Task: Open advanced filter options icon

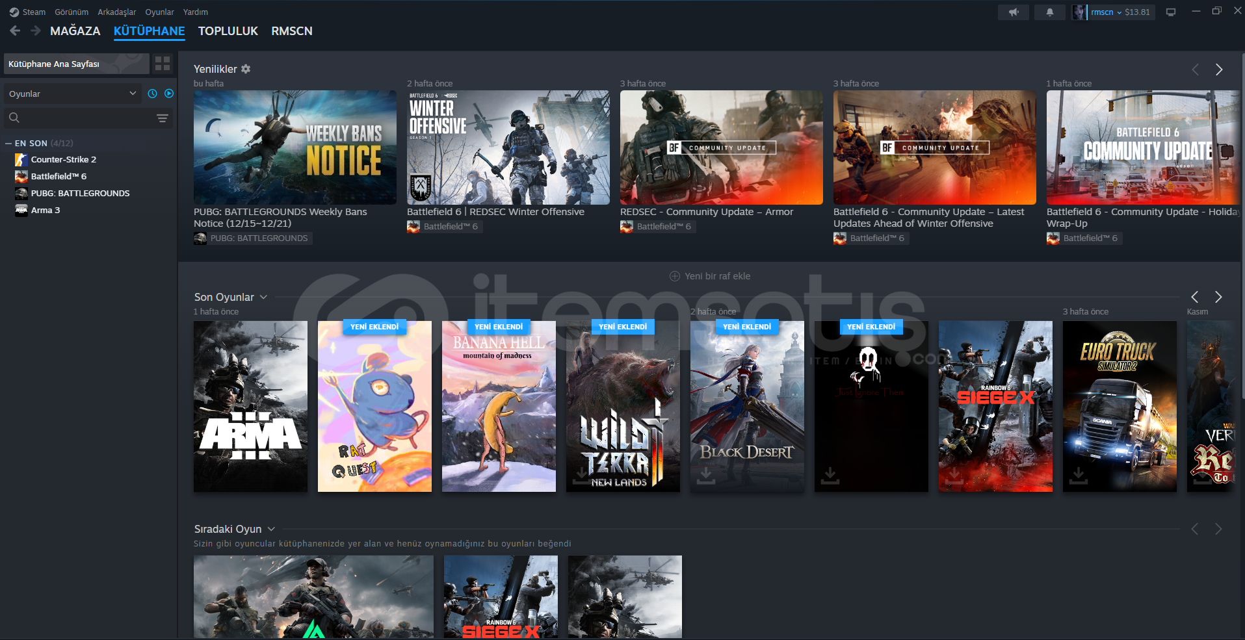Action: click(163, 118)
